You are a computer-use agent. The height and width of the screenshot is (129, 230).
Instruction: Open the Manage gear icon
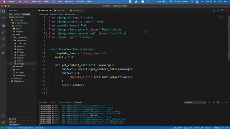point(3,123)
